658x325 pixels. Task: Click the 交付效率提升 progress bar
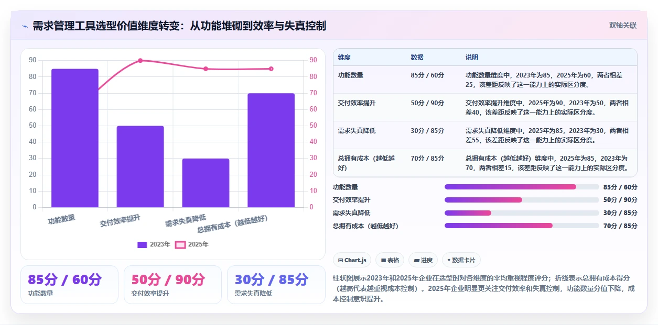[522, 200]
